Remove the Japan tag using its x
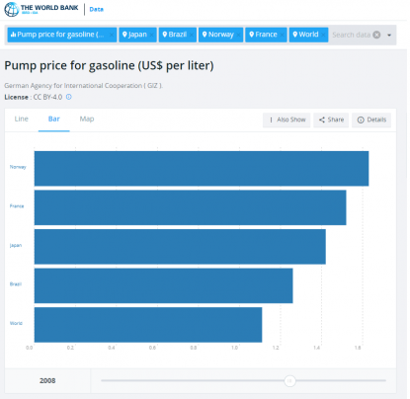Image resolution: width=410 pixels, height=399 pixels. [151, 35]
